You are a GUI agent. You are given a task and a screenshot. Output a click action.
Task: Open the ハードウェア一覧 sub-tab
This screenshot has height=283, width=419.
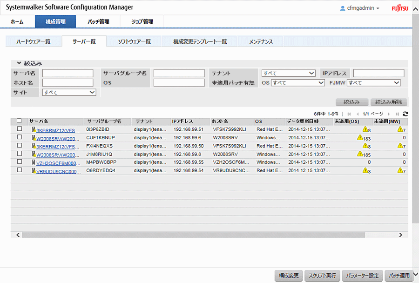(34, 41)
